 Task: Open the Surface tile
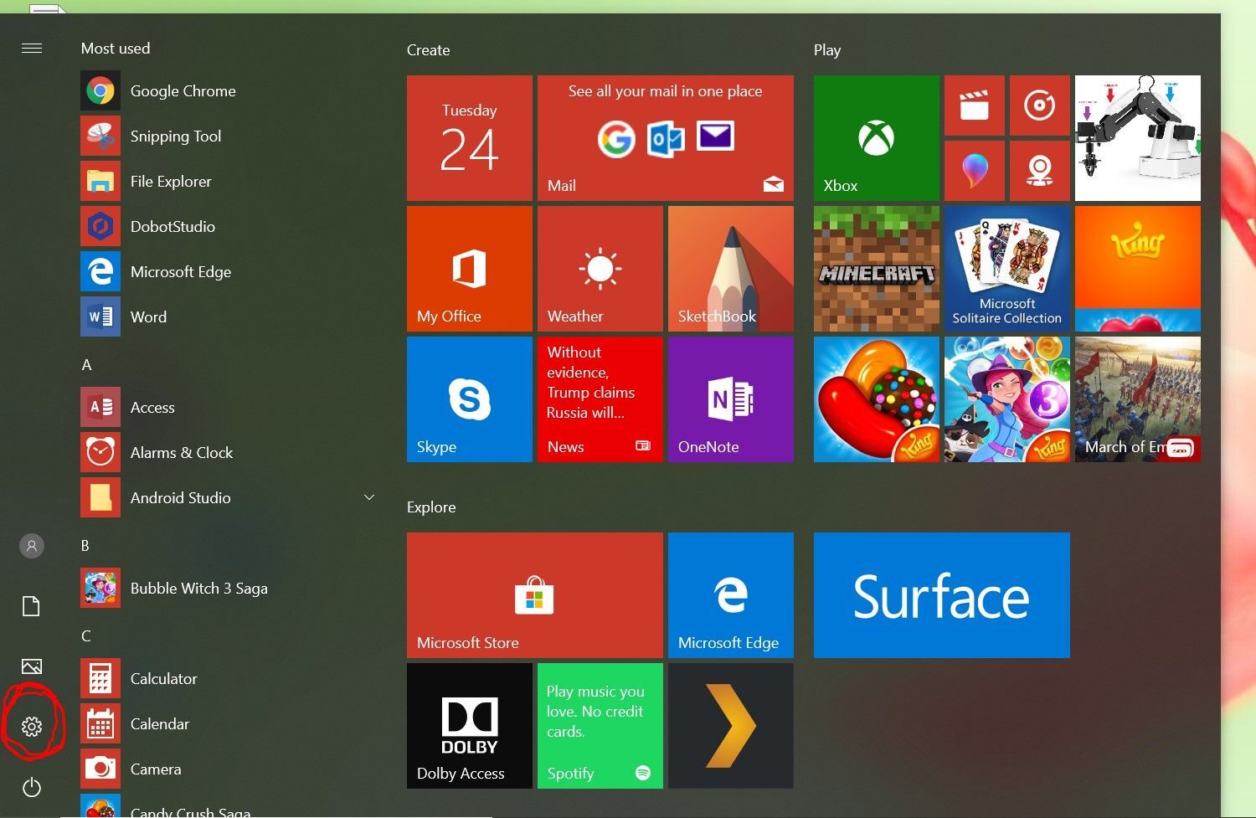pos(942,595)
